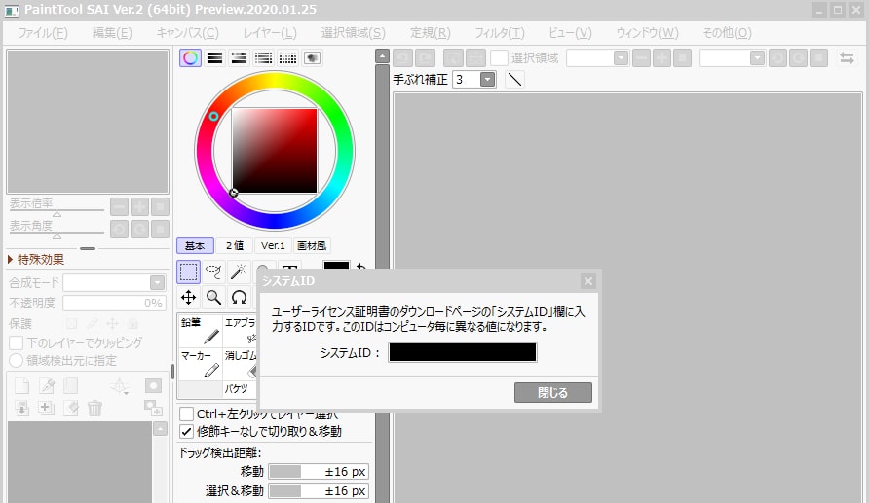Image resolution: width=869 pixels, height=503 pixels.
Task: Open the scratchpad panel icon
Action: point(312,58)
